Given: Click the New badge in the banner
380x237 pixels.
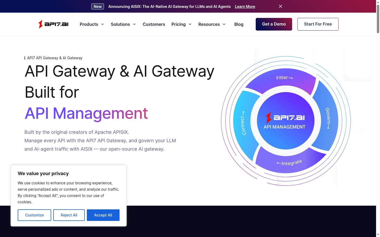Looking at the screenshot, I should [98, 7].
